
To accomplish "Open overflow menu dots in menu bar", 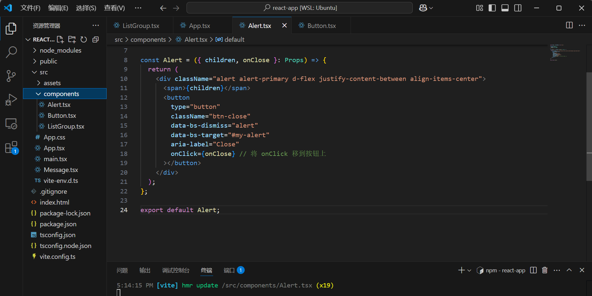I will click(138, 8).
